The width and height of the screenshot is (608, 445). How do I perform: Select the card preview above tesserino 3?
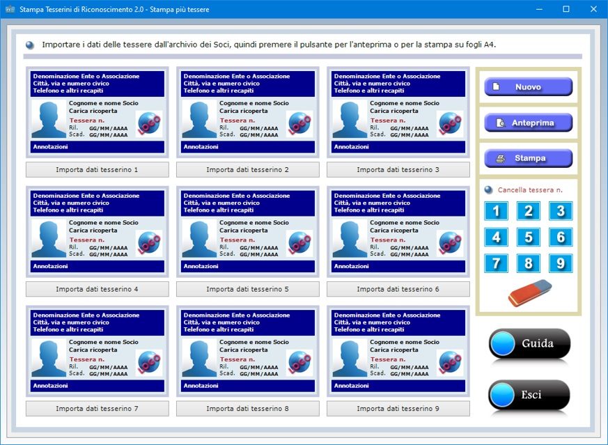398,112
